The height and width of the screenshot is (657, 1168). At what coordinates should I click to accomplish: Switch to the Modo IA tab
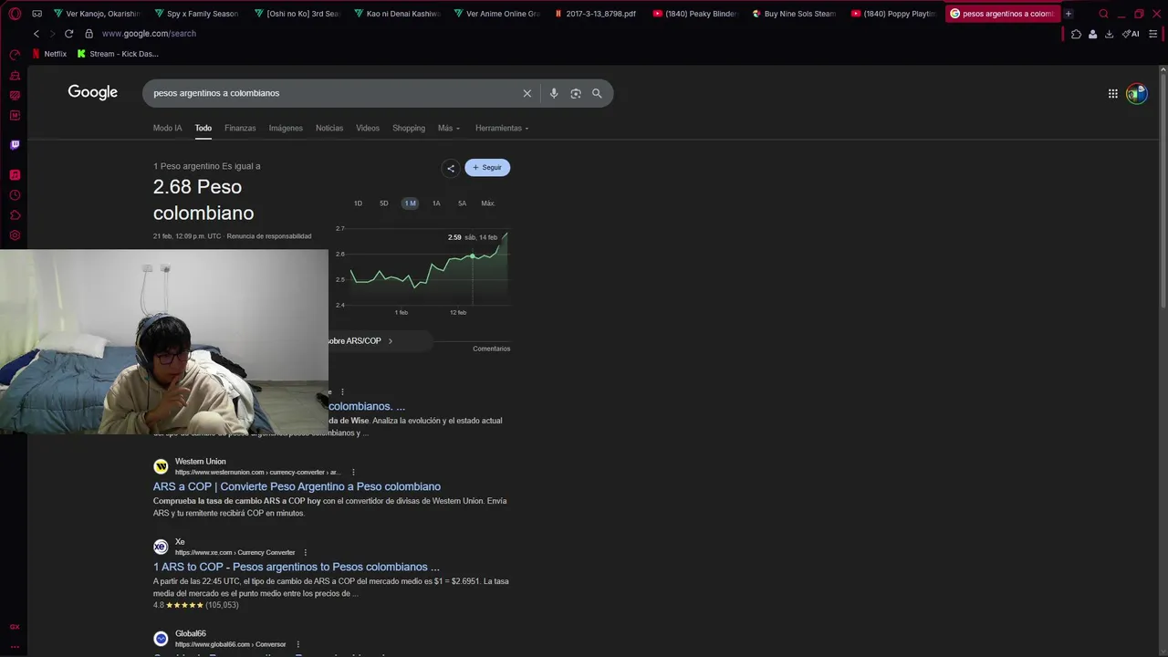tap(167, 128)
